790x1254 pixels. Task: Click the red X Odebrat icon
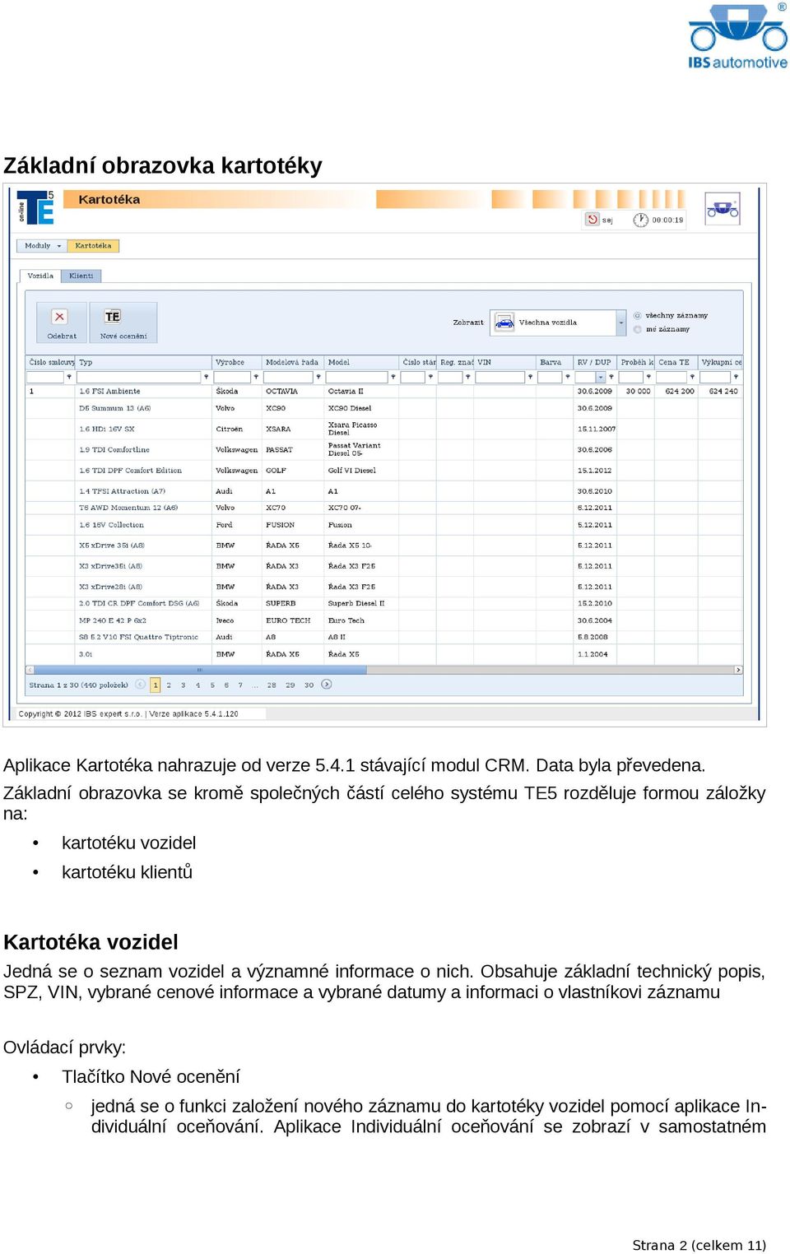(x=59, y=317)
